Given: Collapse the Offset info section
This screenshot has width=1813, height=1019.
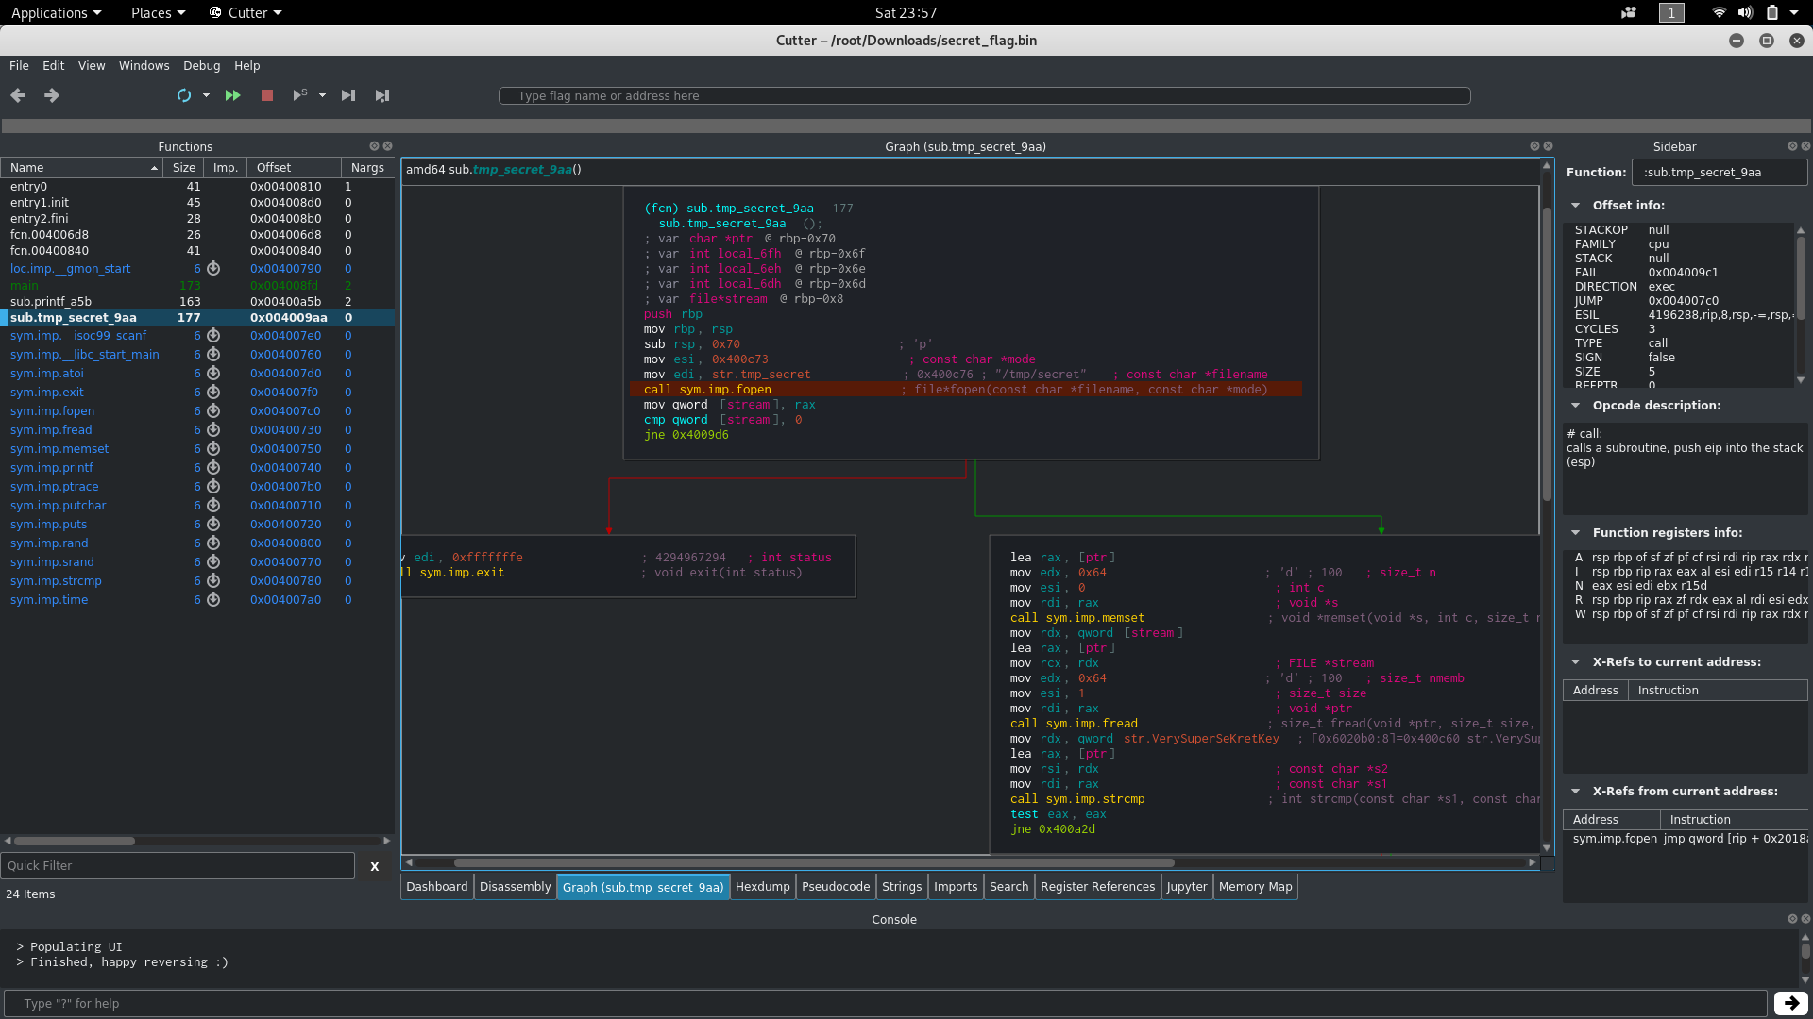Looking at the screenshot, I should [x=1574, y=205].
